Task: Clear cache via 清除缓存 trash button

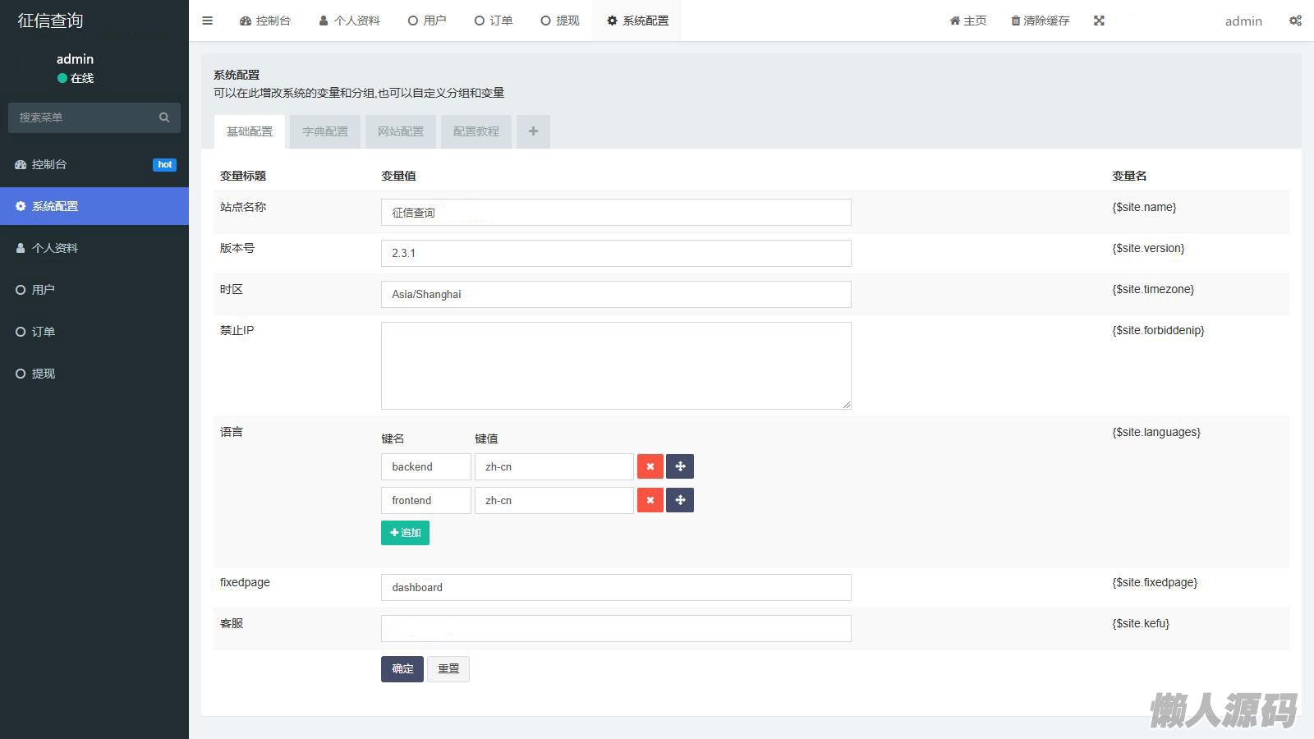Action: click(x=1040, y=21)
